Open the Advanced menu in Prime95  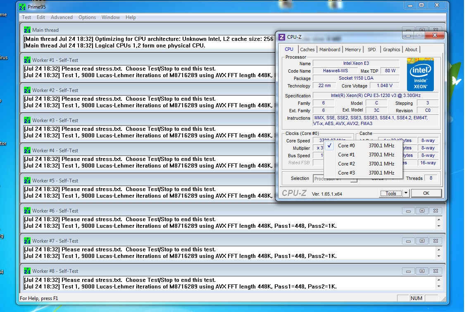(x=62, y=17)
